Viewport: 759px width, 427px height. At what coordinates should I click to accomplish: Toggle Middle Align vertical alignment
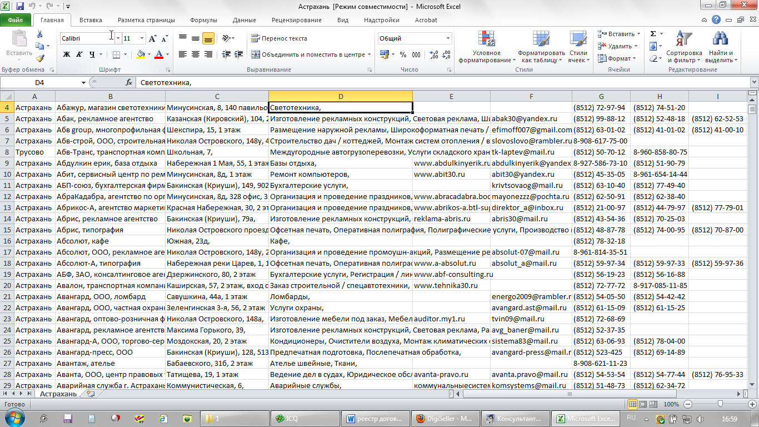click(x=196, y=38)
